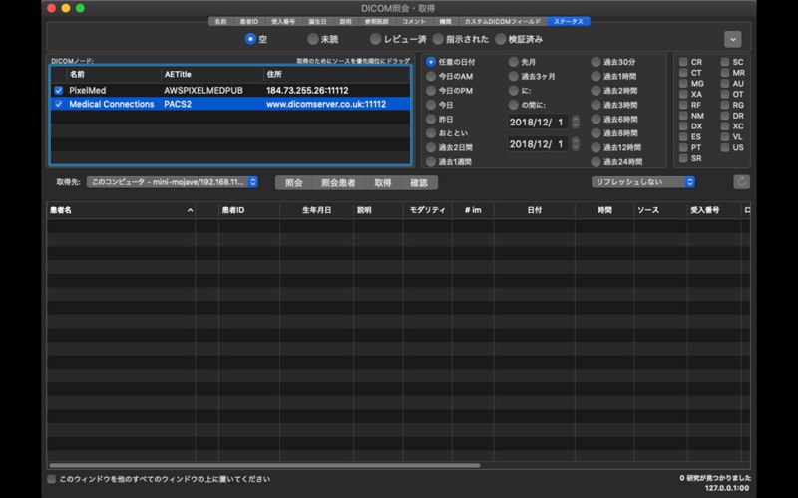Image resolution: width=798 pixels, height=498 pixels.
Task: Sort by the 患者名 column header
Action: coord(121,210)
